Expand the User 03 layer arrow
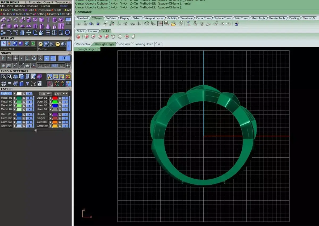The height and width of the screenshot is (226, 319). point(51,106)
